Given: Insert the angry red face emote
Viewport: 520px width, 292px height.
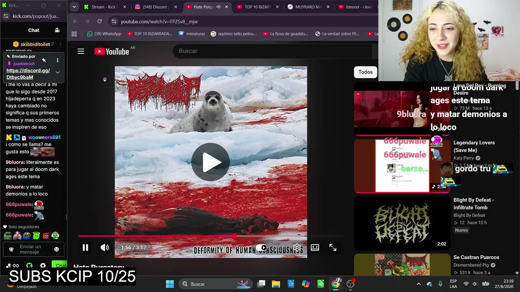Looking at the screenshot, I should [46, 236].
